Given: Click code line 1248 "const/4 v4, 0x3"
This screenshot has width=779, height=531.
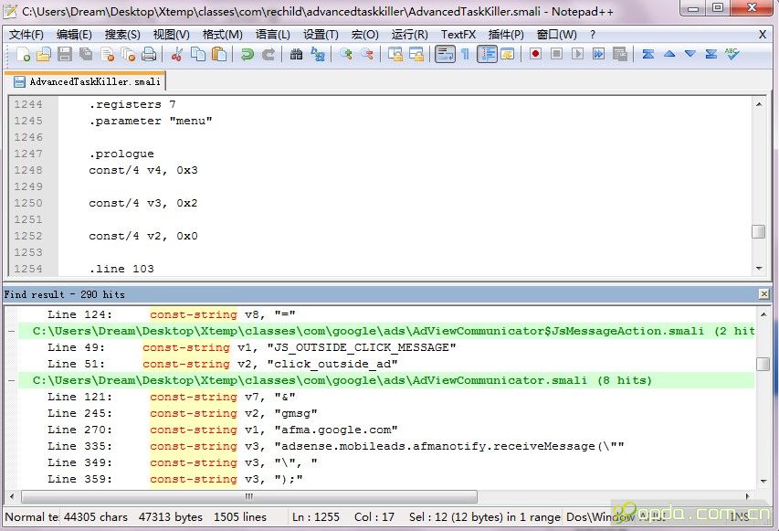Looking at the screenshot, I should point(143,170).
